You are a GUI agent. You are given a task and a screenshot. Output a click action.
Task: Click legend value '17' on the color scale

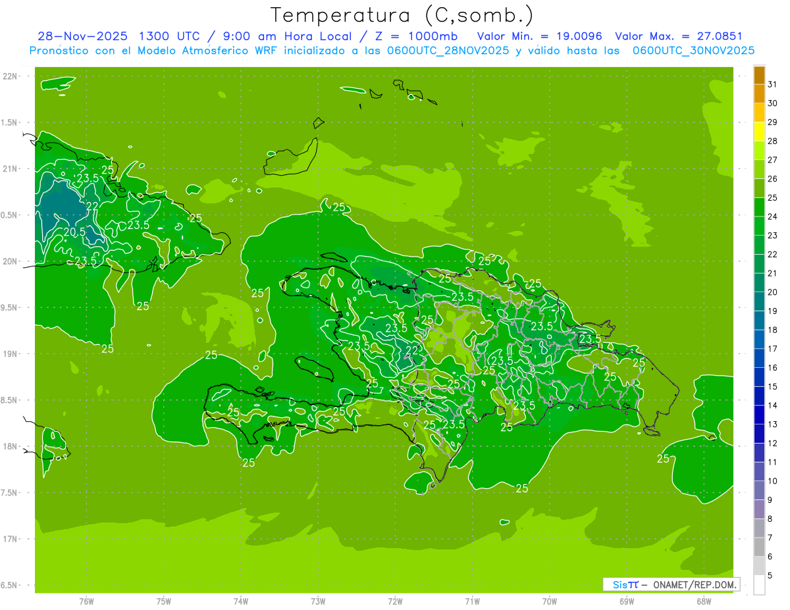point(773,349)
